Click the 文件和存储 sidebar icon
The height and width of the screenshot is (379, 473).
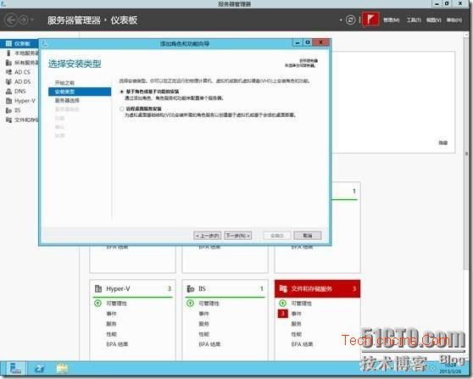click(8, 120)
